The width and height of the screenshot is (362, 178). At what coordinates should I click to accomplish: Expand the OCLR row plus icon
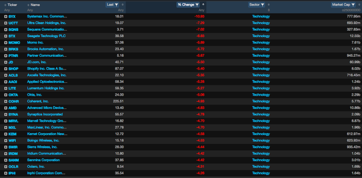coord(6,166)
